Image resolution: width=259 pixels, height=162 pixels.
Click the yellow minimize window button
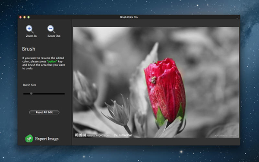tap(25, 17)
